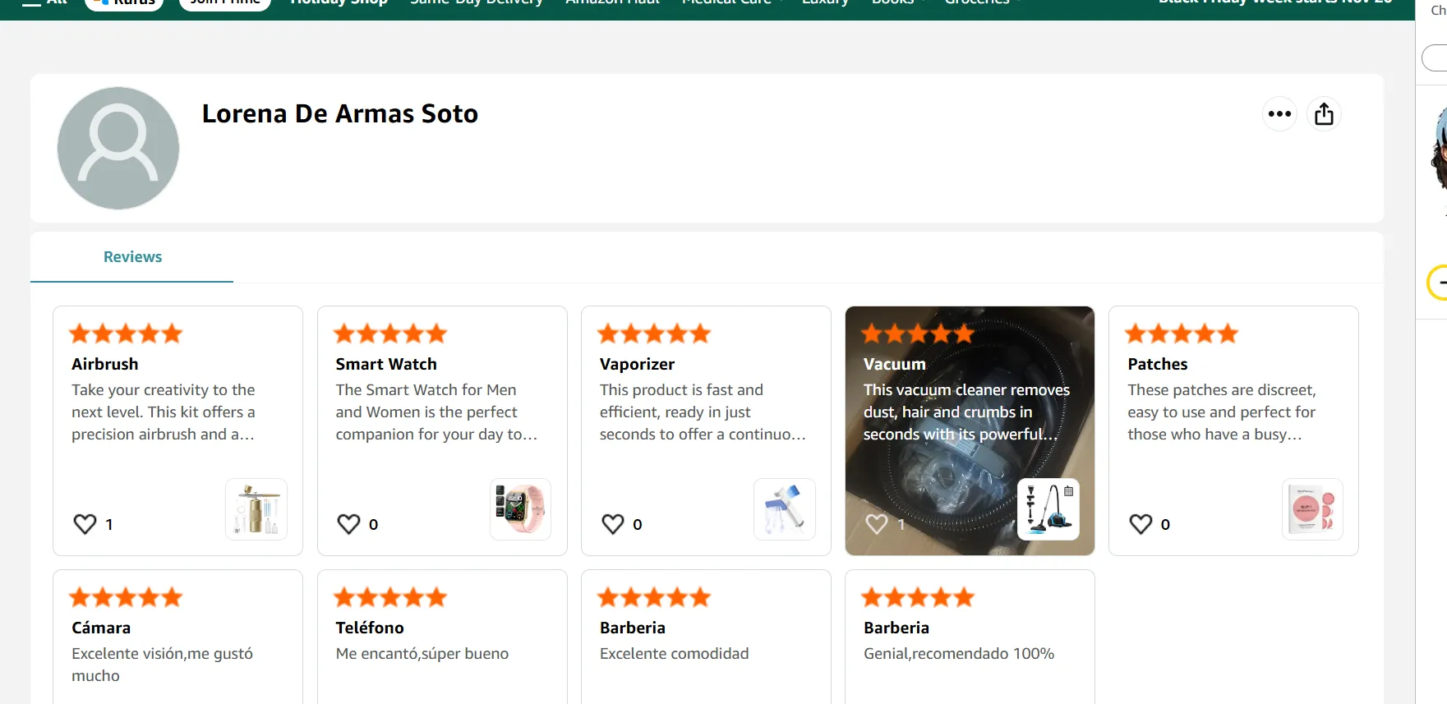This screenshot has width=1447, height=704.
Task: Click the "Excelente comodidad" review text
Action: coord(675,654)
